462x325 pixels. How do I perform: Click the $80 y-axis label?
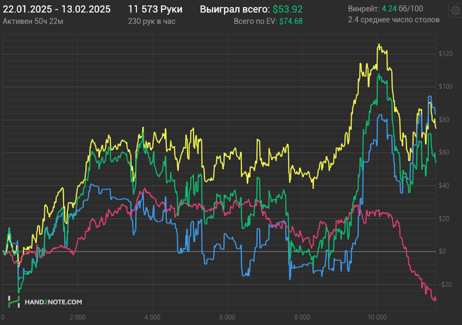click(x=444, y=120)
